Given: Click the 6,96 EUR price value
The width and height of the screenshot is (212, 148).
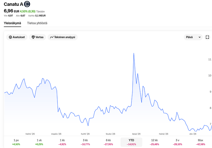Looking at the screenshot, I should 11,11.
